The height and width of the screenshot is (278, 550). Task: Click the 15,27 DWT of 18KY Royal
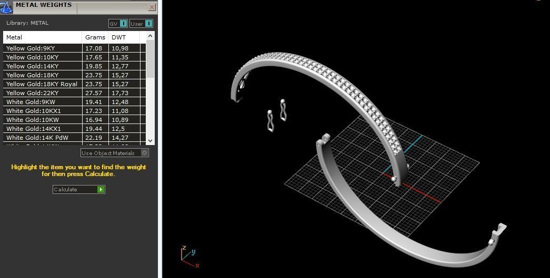[120, 84]
